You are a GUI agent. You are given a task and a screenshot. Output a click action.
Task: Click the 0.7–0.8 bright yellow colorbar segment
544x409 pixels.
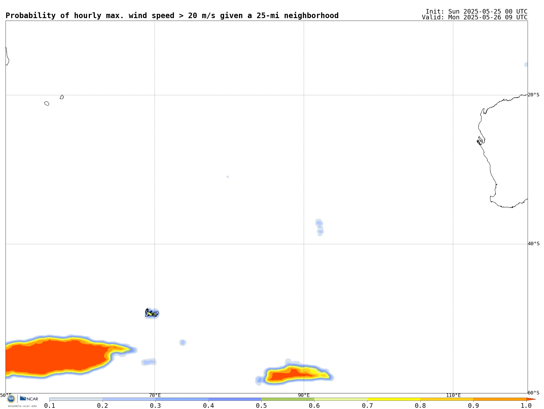coord(394,399)
